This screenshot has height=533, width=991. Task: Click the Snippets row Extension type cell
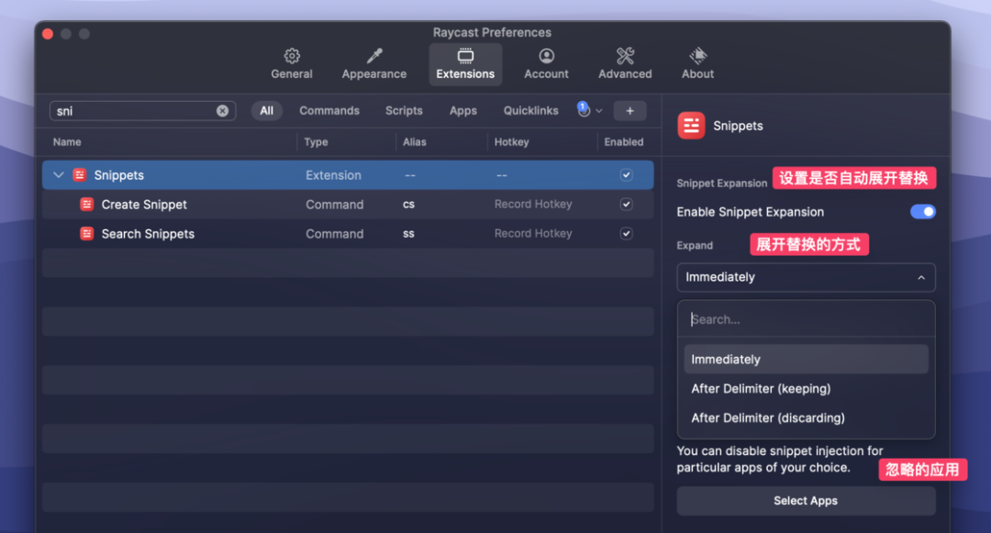coord(334,175)
